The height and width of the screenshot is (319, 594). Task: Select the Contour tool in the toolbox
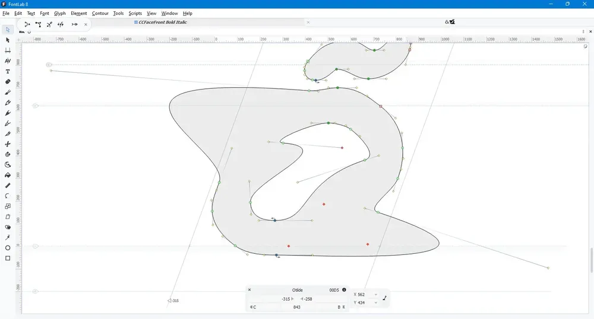(x=8, y=30)
